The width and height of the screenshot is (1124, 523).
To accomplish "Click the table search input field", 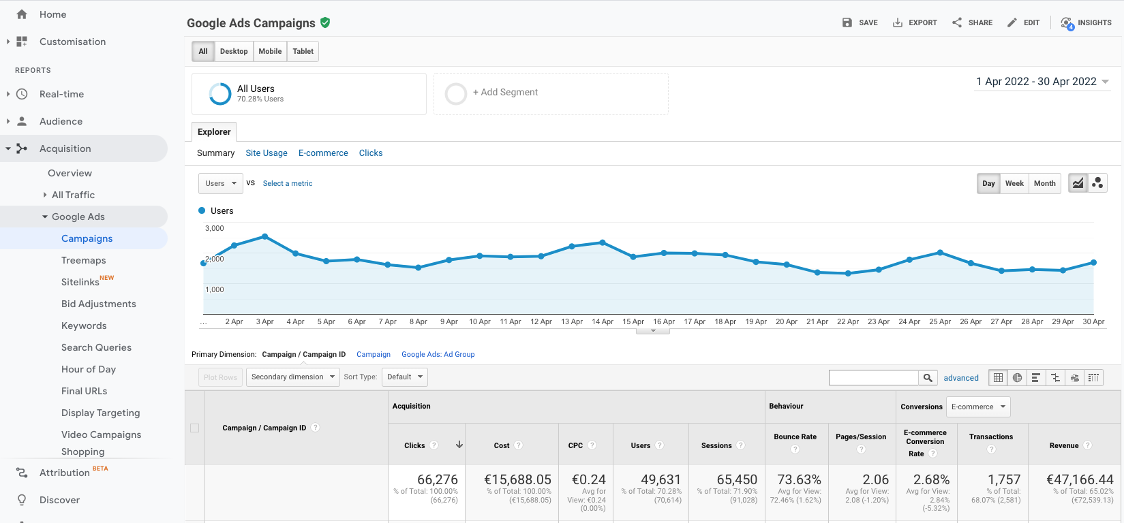I will (874, 377).
